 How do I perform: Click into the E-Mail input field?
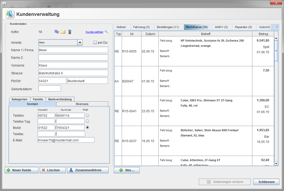[x=66, y=140]
